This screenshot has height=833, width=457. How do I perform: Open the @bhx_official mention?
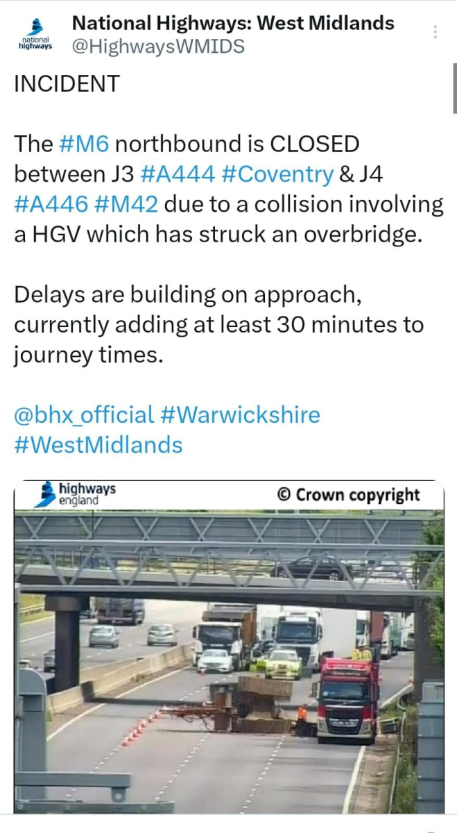pos(84,415)
